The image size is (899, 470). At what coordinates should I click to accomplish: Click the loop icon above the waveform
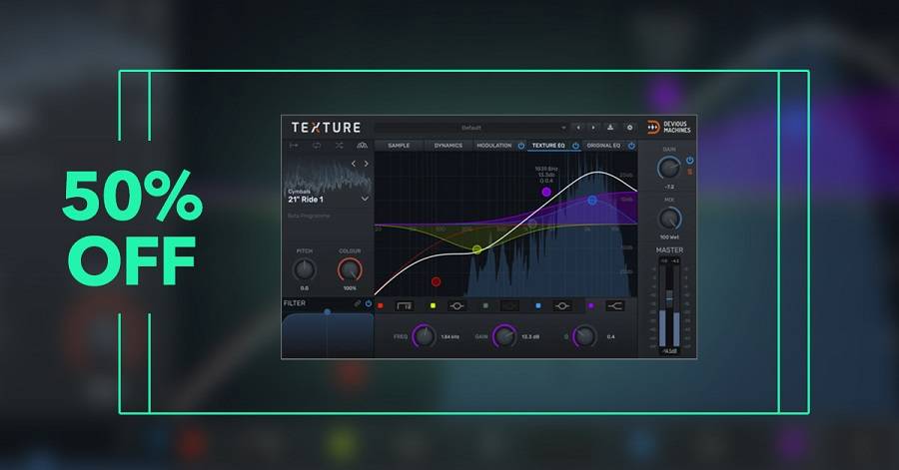tap(317, 146)
